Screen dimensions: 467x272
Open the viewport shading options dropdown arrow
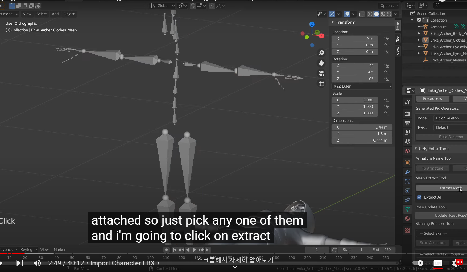click(396, 14)
